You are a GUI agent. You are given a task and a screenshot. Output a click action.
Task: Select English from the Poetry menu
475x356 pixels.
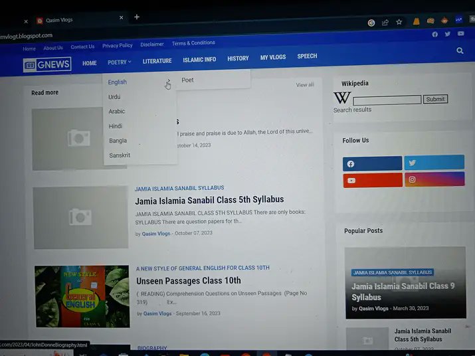pyautogui.click(x=117, y=82)
